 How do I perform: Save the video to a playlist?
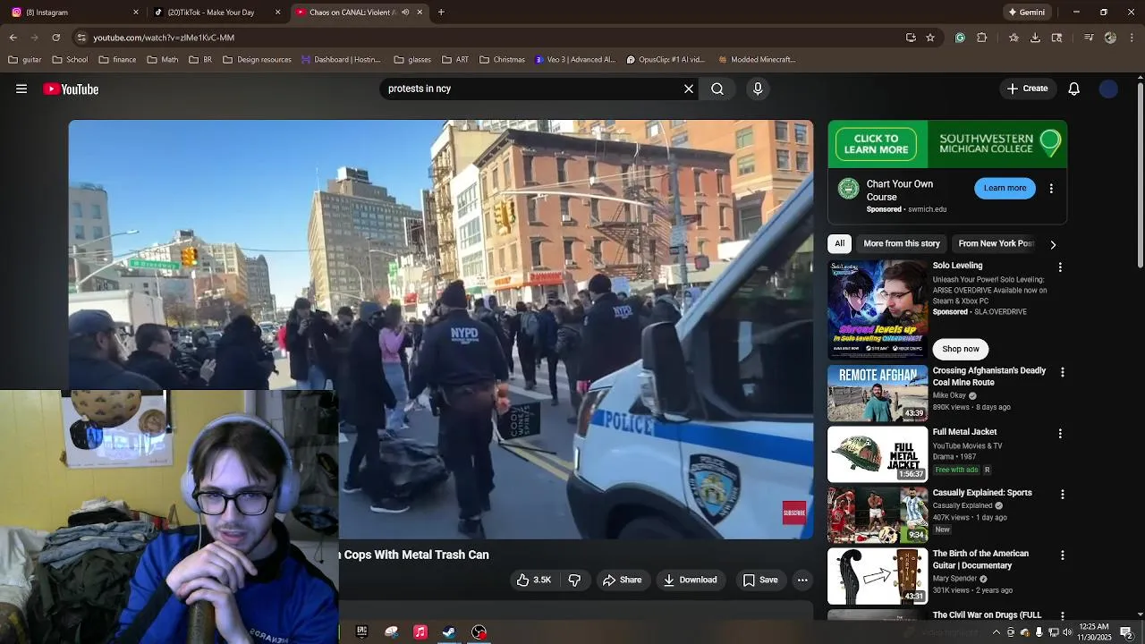pyautogui.click(x=760, y=580)
